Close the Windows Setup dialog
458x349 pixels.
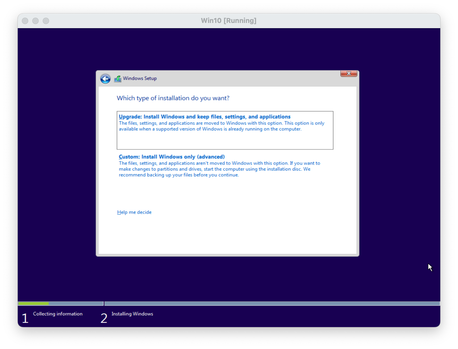(x=348, y=74)
